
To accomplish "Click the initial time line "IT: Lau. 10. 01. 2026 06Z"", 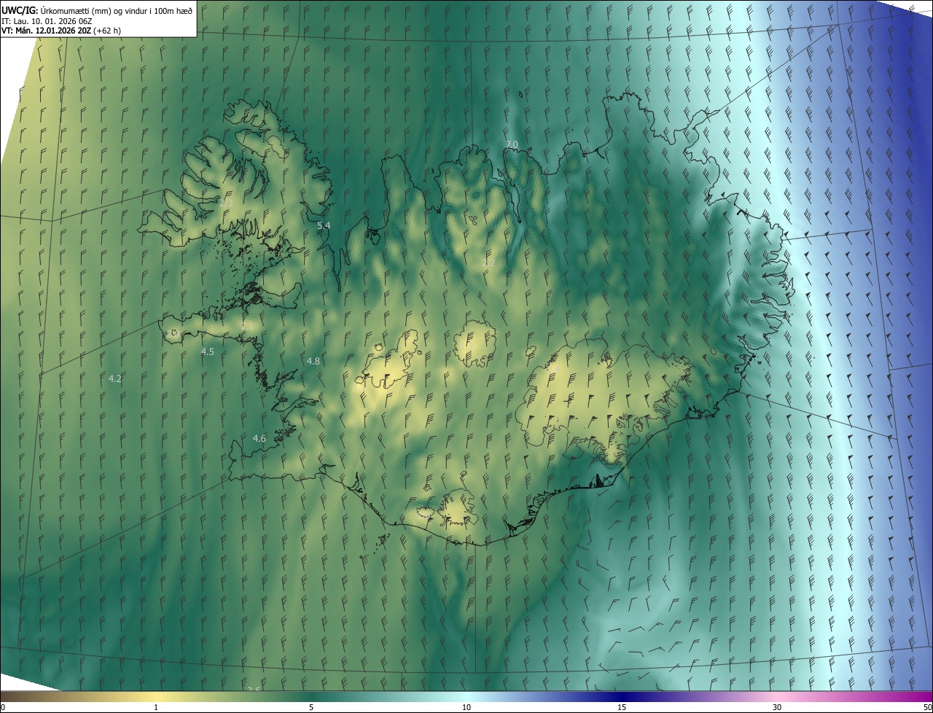I will (47, 21).
